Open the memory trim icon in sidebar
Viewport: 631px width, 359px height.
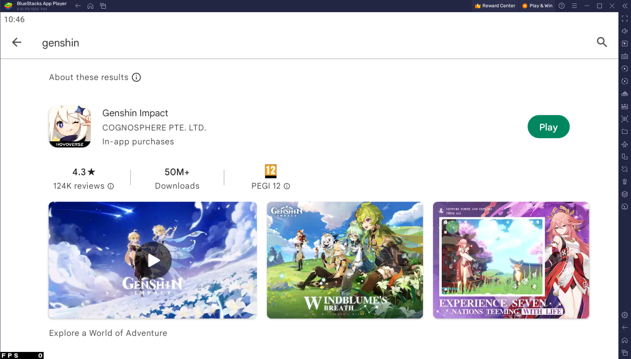(x=625, y=94)
